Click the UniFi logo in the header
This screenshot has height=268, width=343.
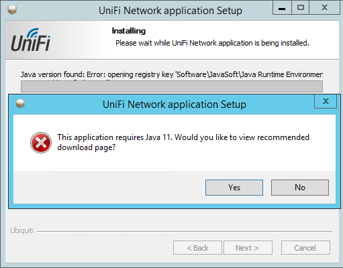click(x=31, y=40)
